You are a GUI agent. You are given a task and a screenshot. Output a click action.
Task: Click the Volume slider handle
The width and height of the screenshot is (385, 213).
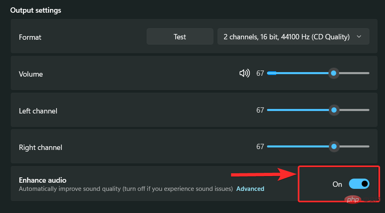click(334, 73)
